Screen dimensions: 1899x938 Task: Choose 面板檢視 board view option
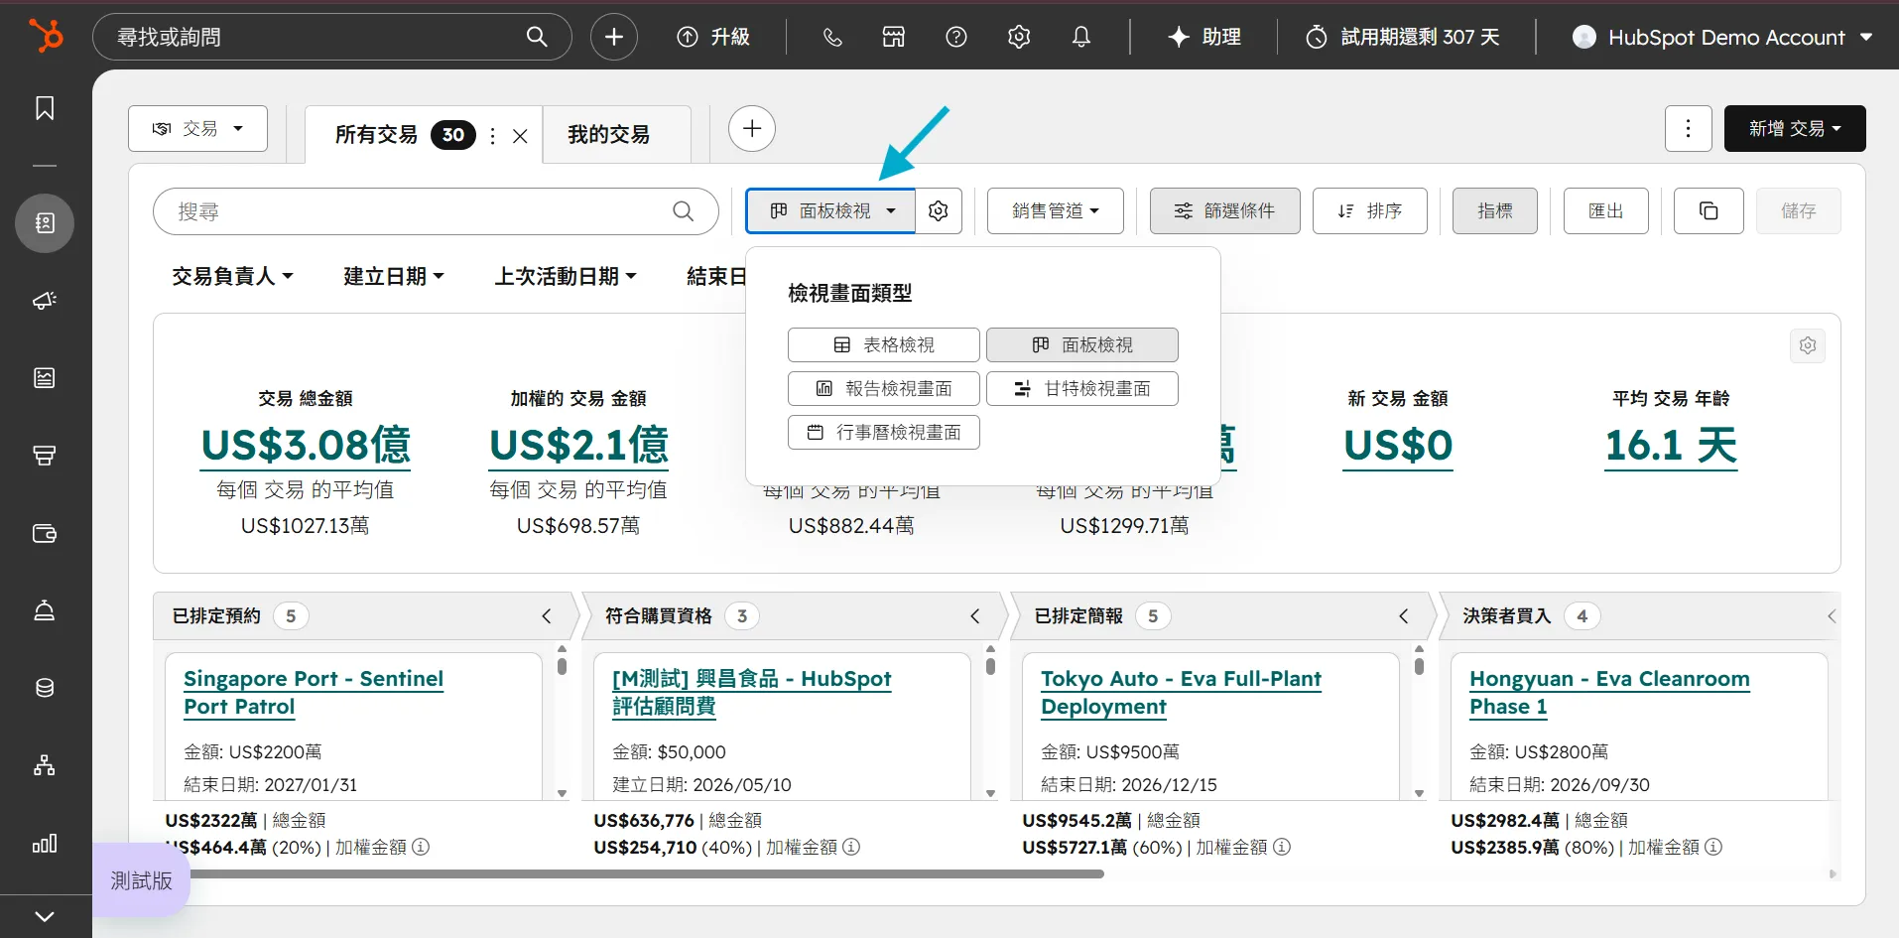1081,344
